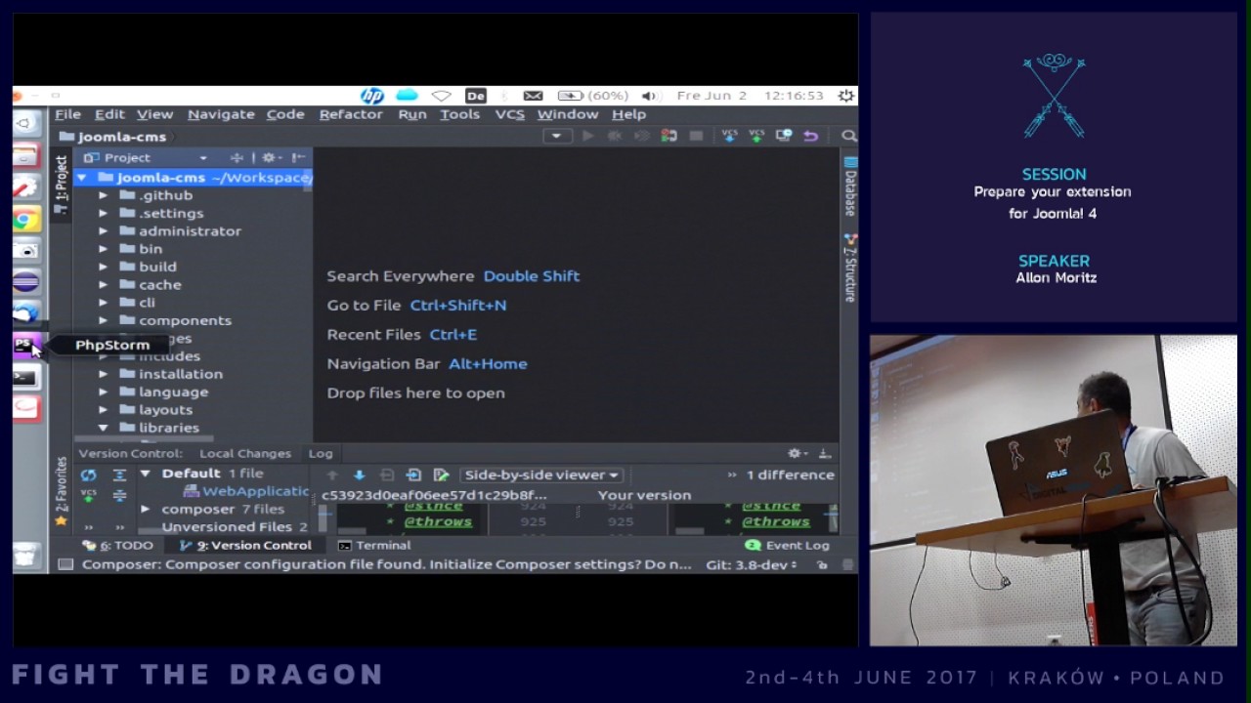Viewport: 1251px width, 703px height.
Task: Open the Eclipse launcher icon in the dock
Action: coord(25,282)
